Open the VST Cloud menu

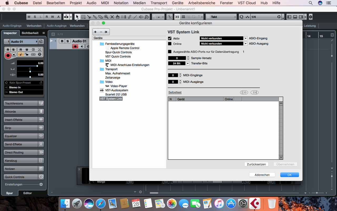(247, 3)
